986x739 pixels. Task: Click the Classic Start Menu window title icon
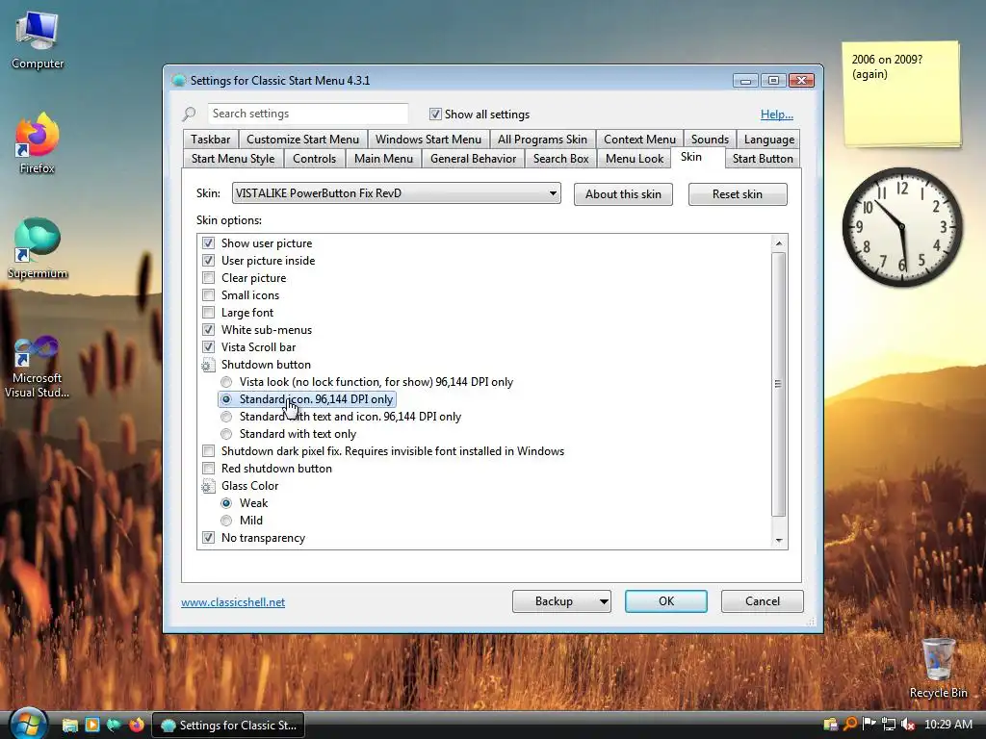point(178,81)
